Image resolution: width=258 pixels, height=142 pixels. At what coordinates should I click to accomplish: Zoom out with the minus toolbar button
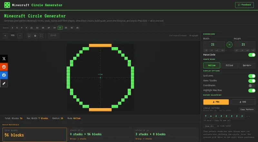[20, 35]
